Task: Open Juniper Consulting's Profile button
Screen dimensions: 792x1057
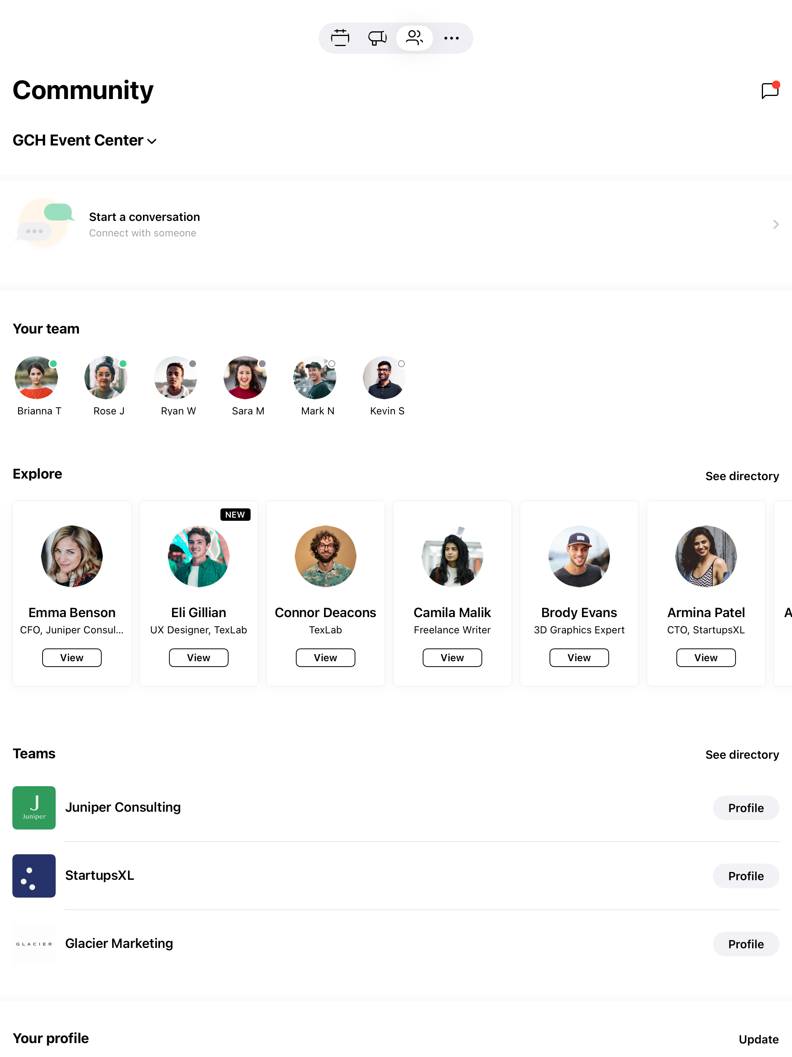Action: pyautogui.click(x=746, y=808)
